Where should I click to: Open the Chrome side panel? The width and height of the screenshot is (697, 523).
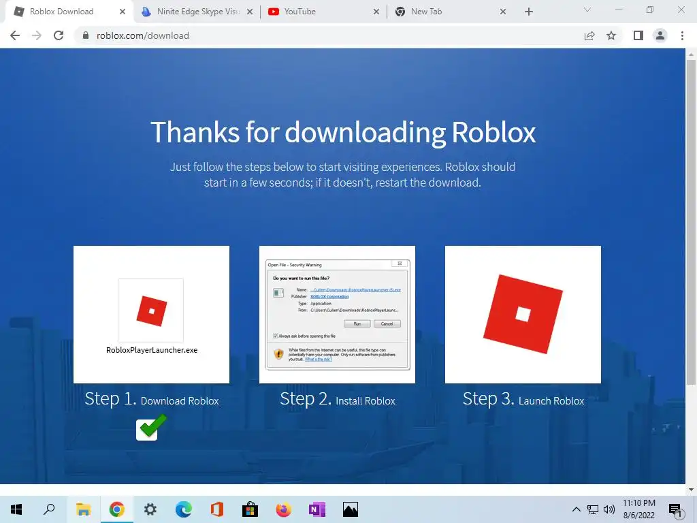click(638, 35)
